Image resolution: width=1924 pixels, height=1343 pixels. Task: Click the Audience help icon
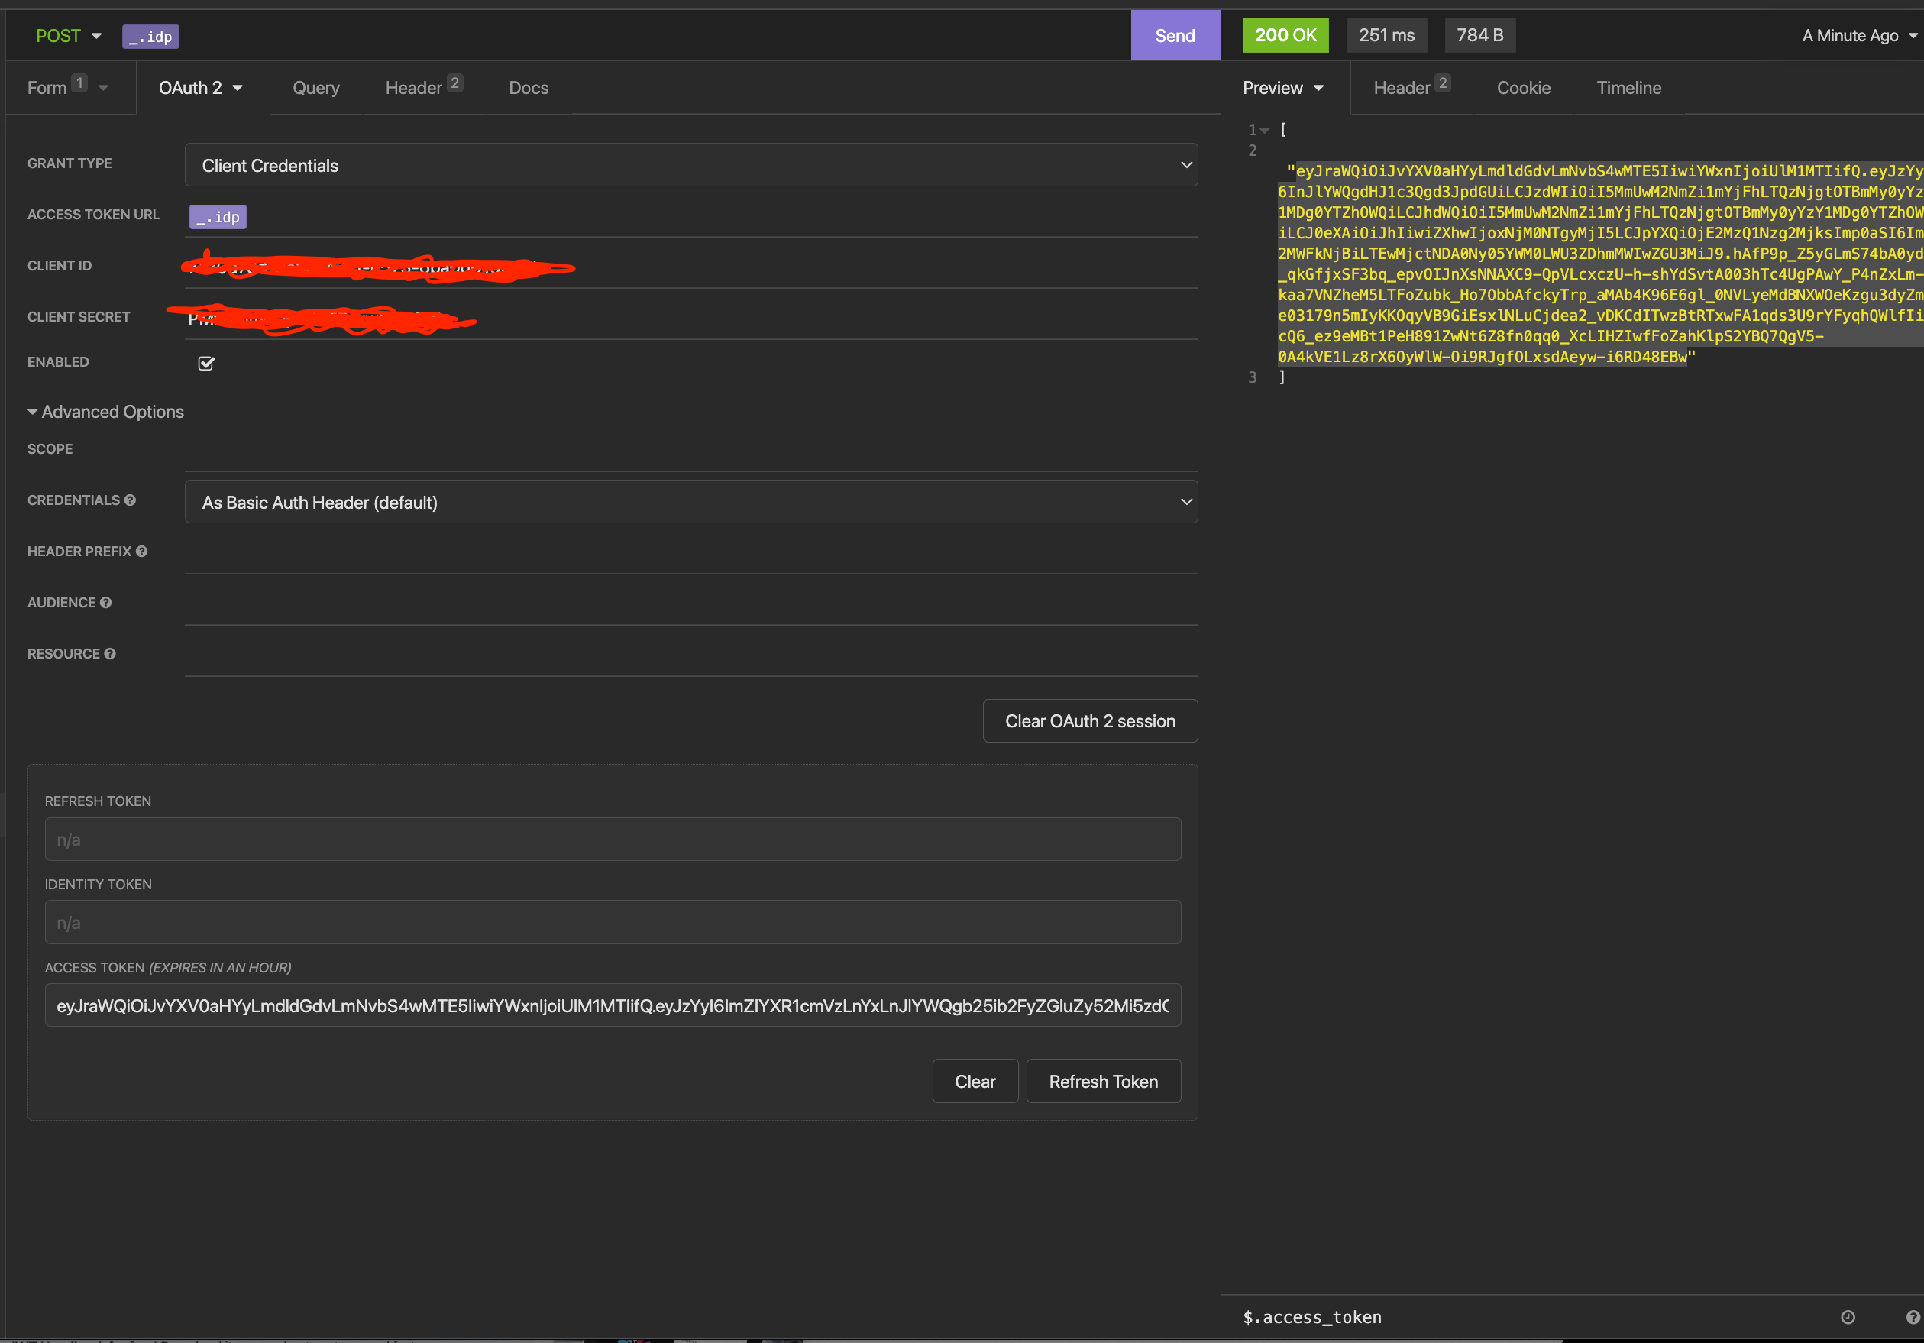pyautogui.click(x=106, y=602)
